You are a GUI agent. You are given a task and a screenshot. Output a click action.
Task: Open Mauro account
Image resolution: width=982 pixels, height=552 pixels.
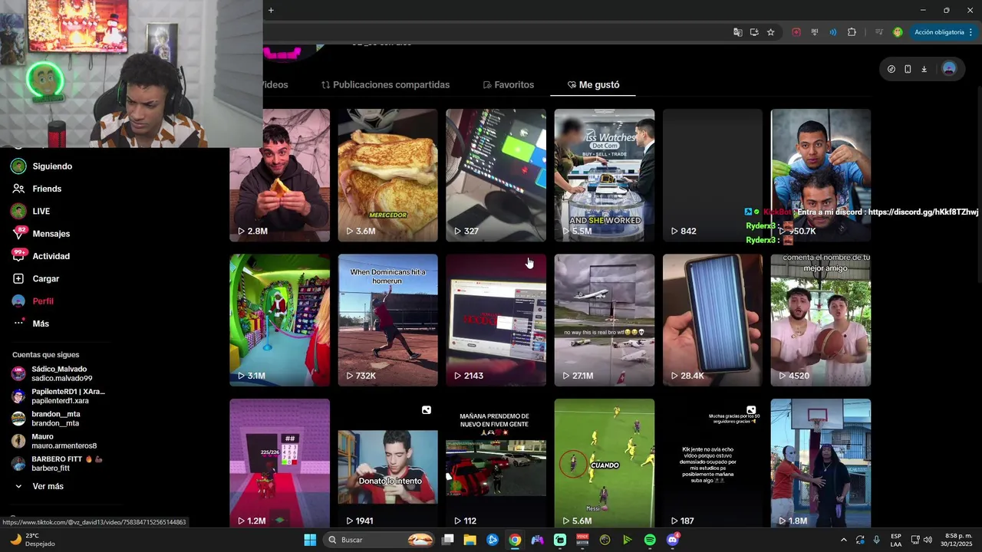tap(54, 441)
